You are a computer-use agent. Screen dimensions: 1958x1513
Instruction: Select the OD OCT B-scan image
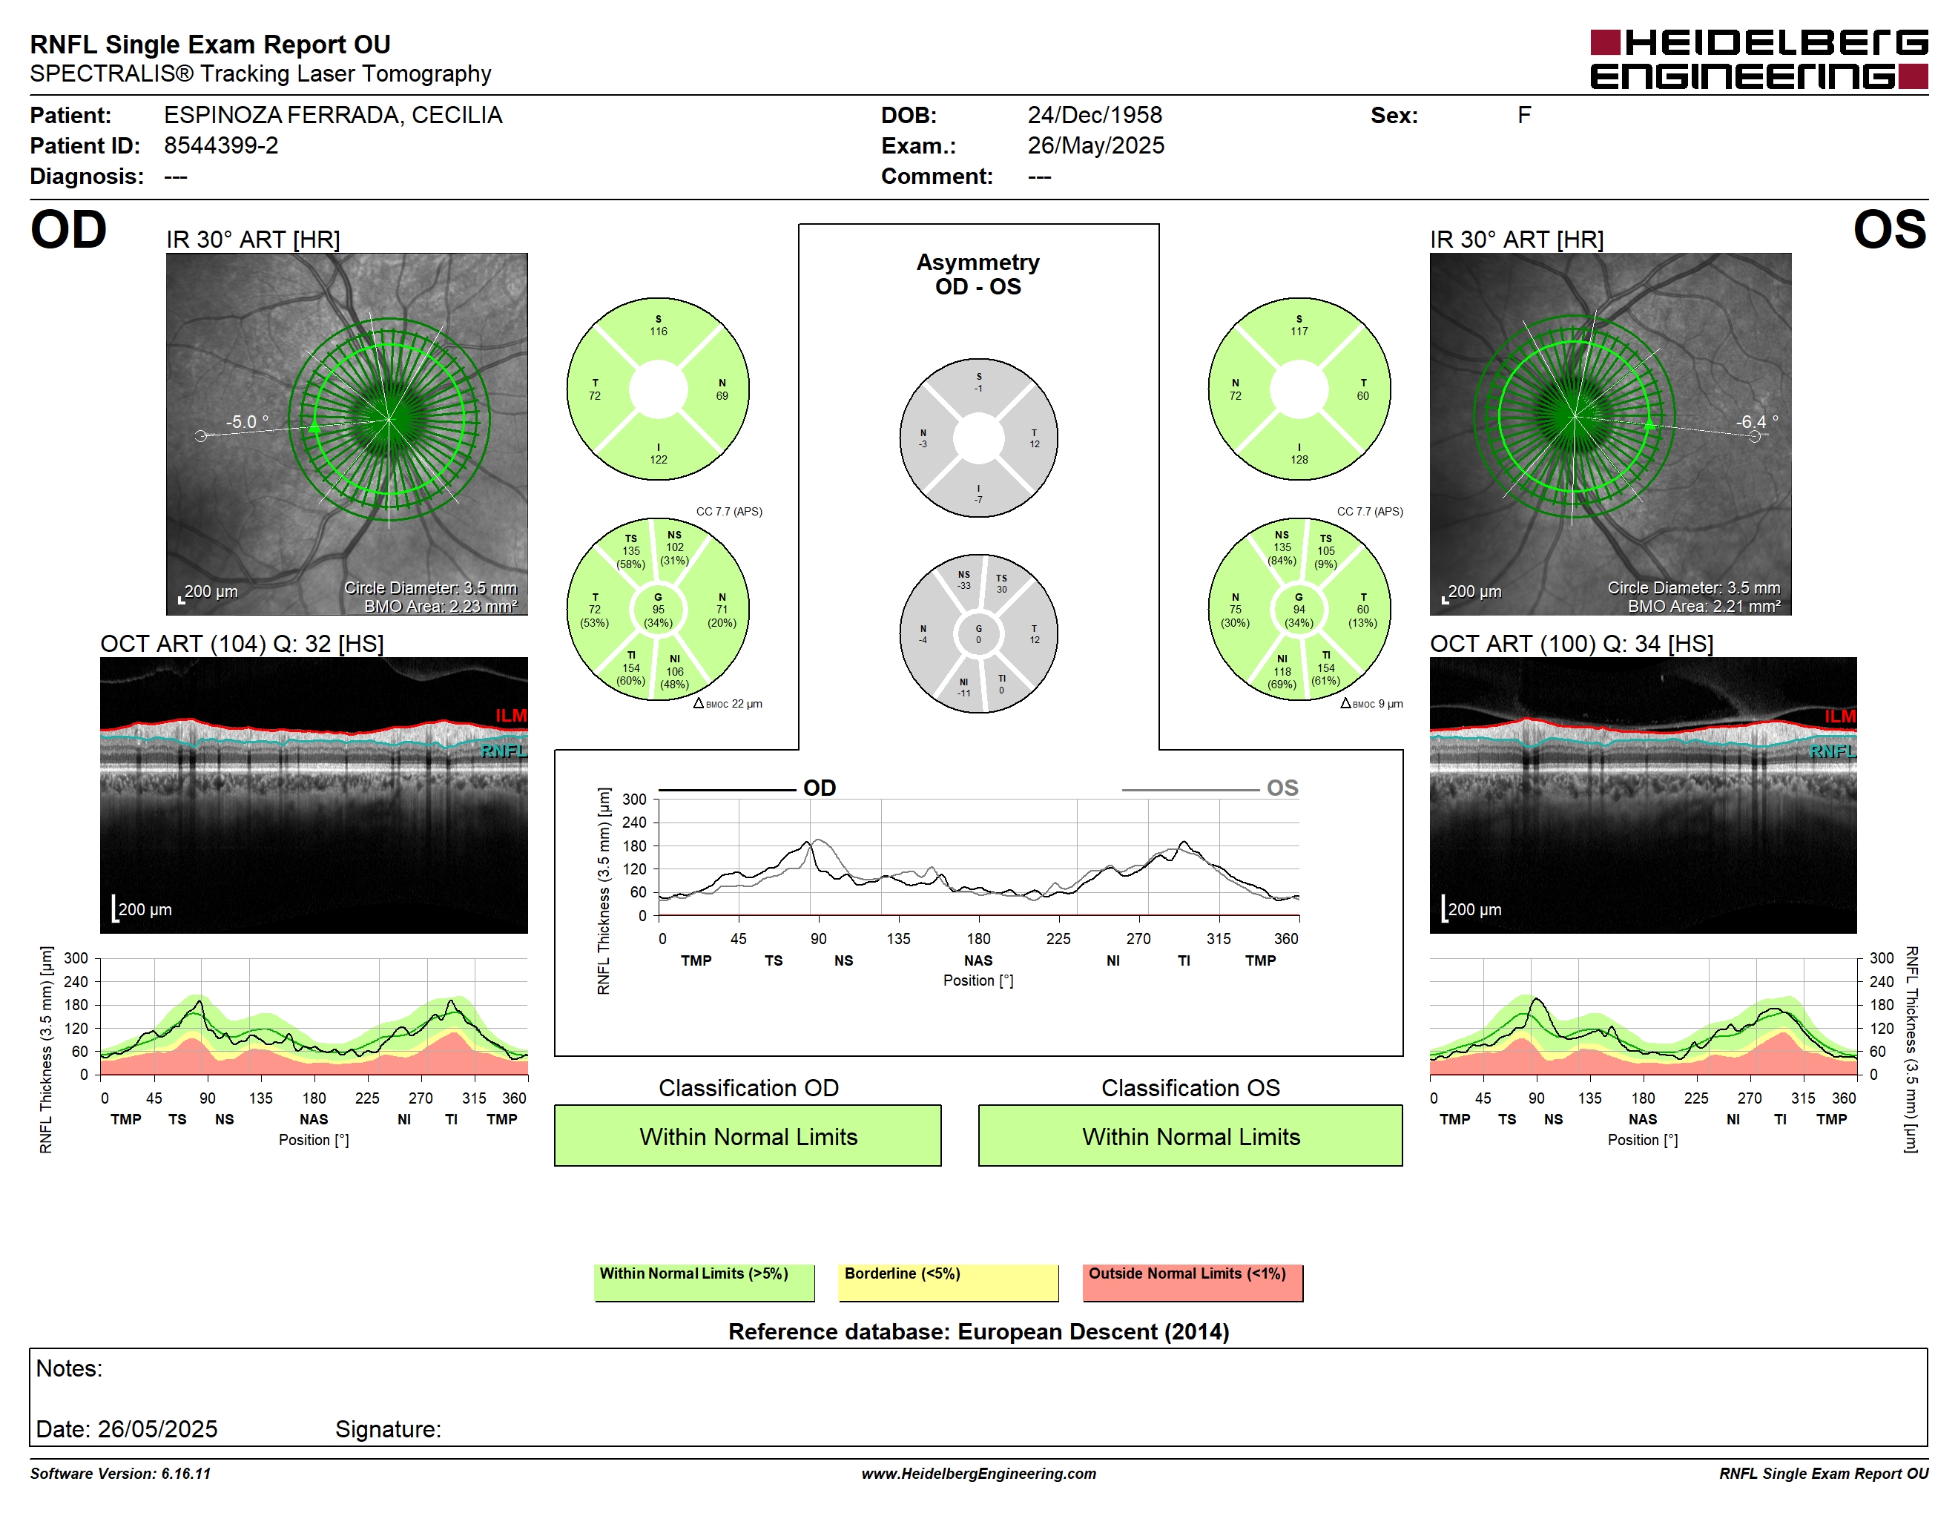click(x=314, y=795)
